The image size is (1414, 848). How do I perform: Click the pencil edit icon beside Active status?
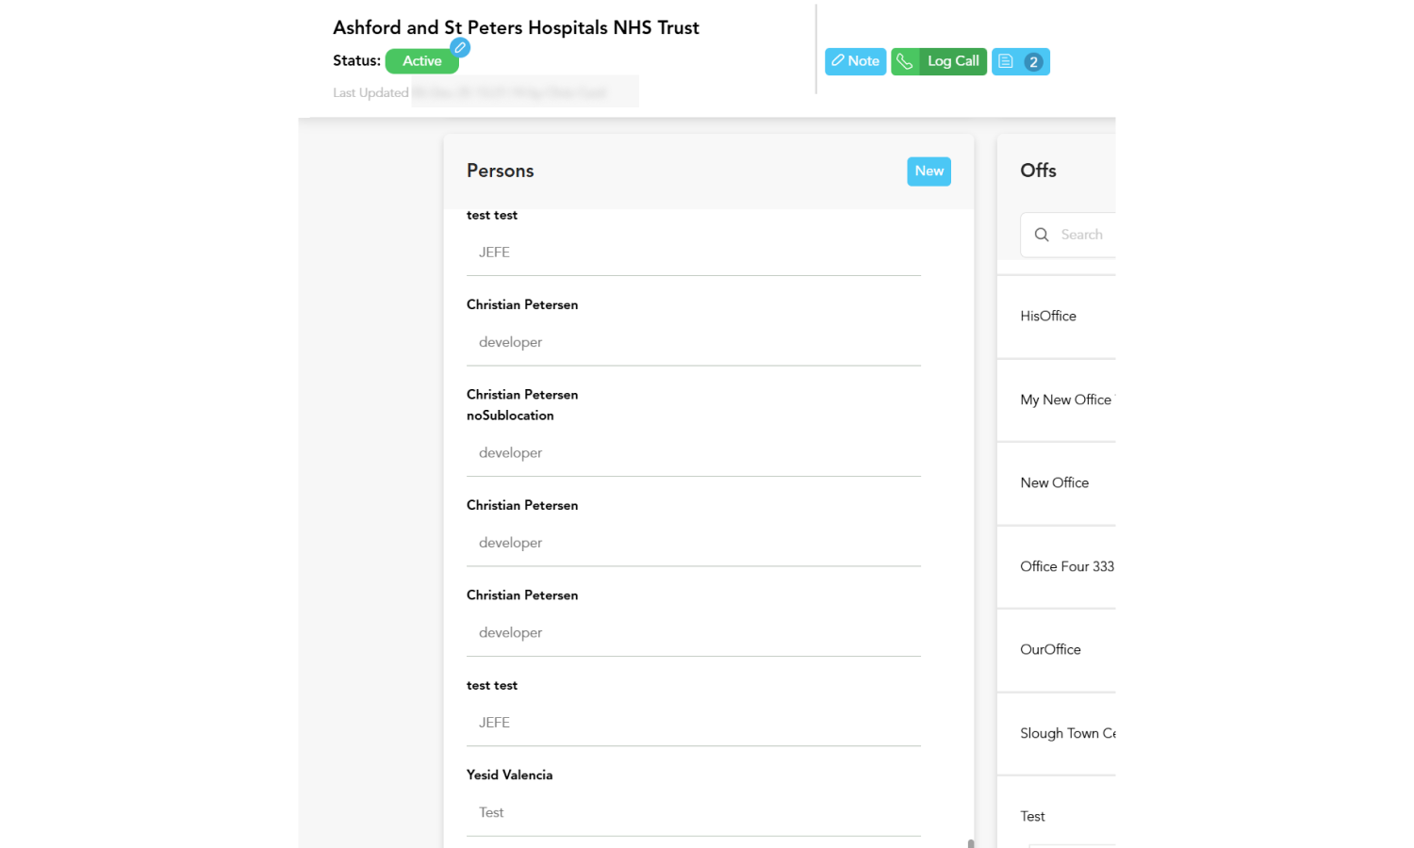click(x=459, y=47)
